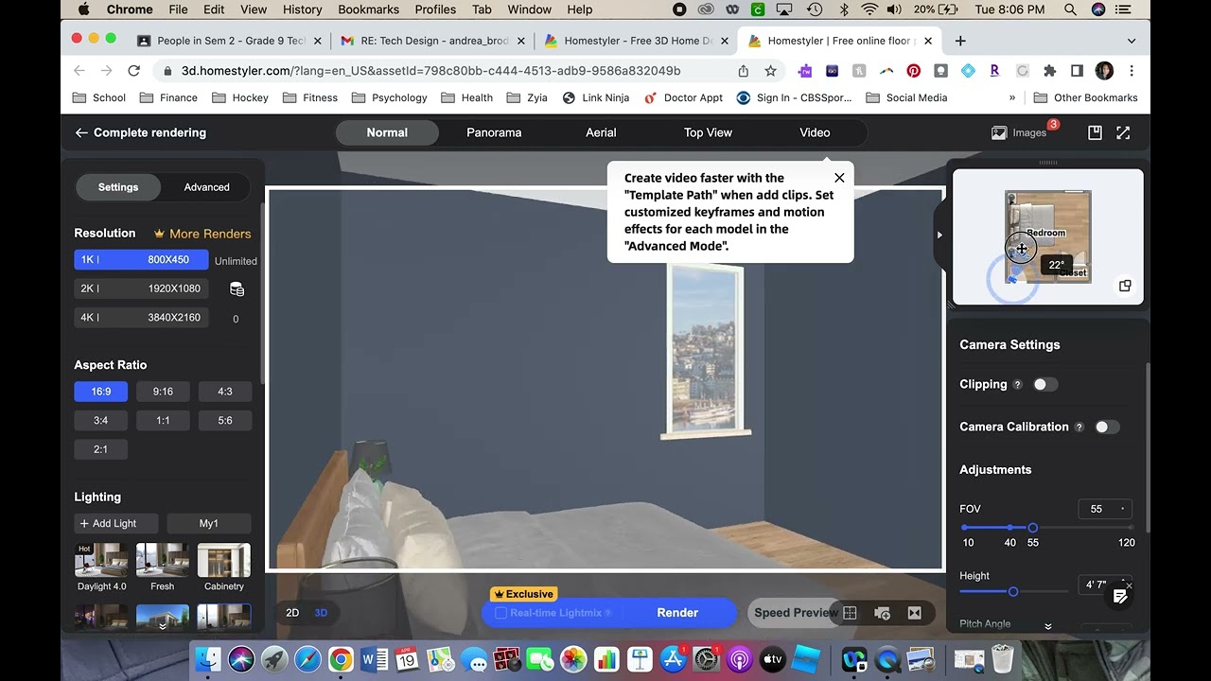Open the Images gallery icon
1211x681 pixels.
coord(999,133)
